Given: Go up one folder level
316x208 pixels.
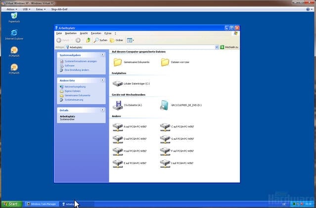Looking at the screenshot, I should (88, 41).
